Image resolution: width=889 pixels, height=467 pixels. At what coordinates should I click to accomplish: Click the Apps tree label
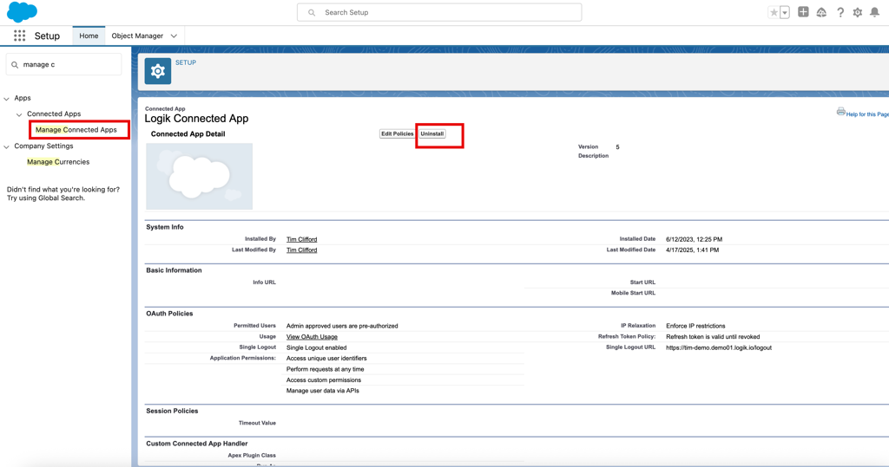(x=22, y=98)
